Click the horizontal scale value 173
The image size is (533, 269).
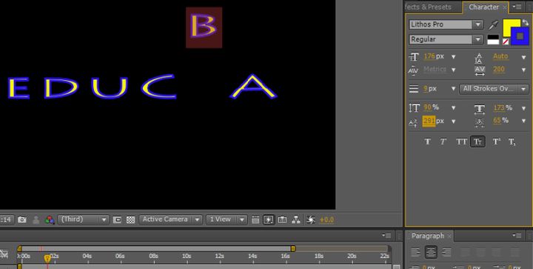pos(499,107)
